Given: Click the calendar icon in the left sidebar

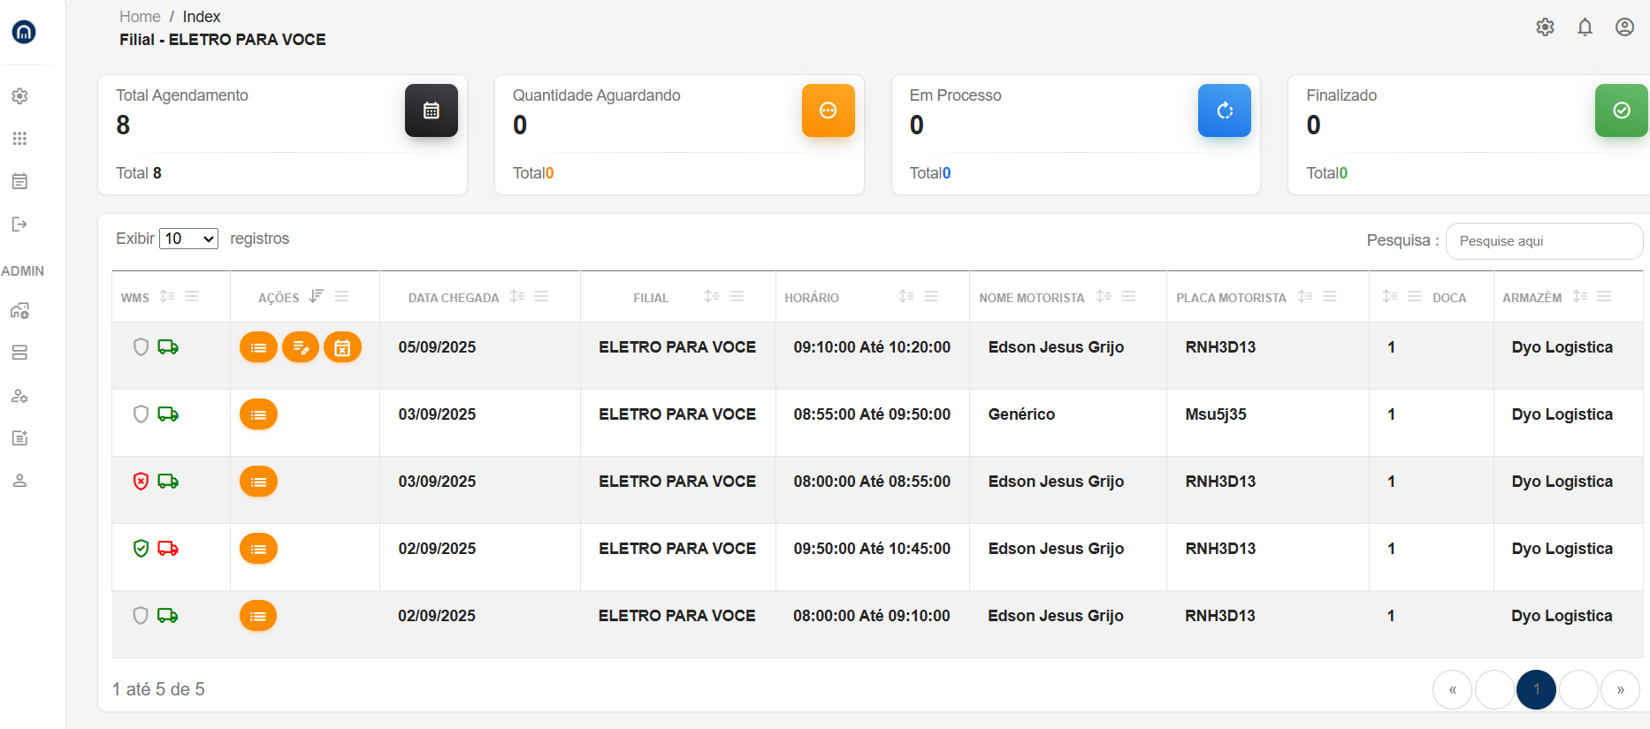Looking at the screenshot, I should tap(19, 181).
